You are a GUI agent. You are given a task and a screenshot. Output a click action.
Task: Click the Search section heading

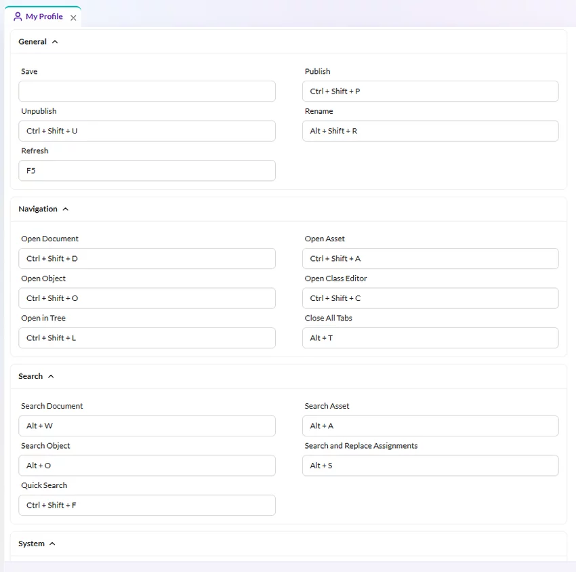click(30, 376)
